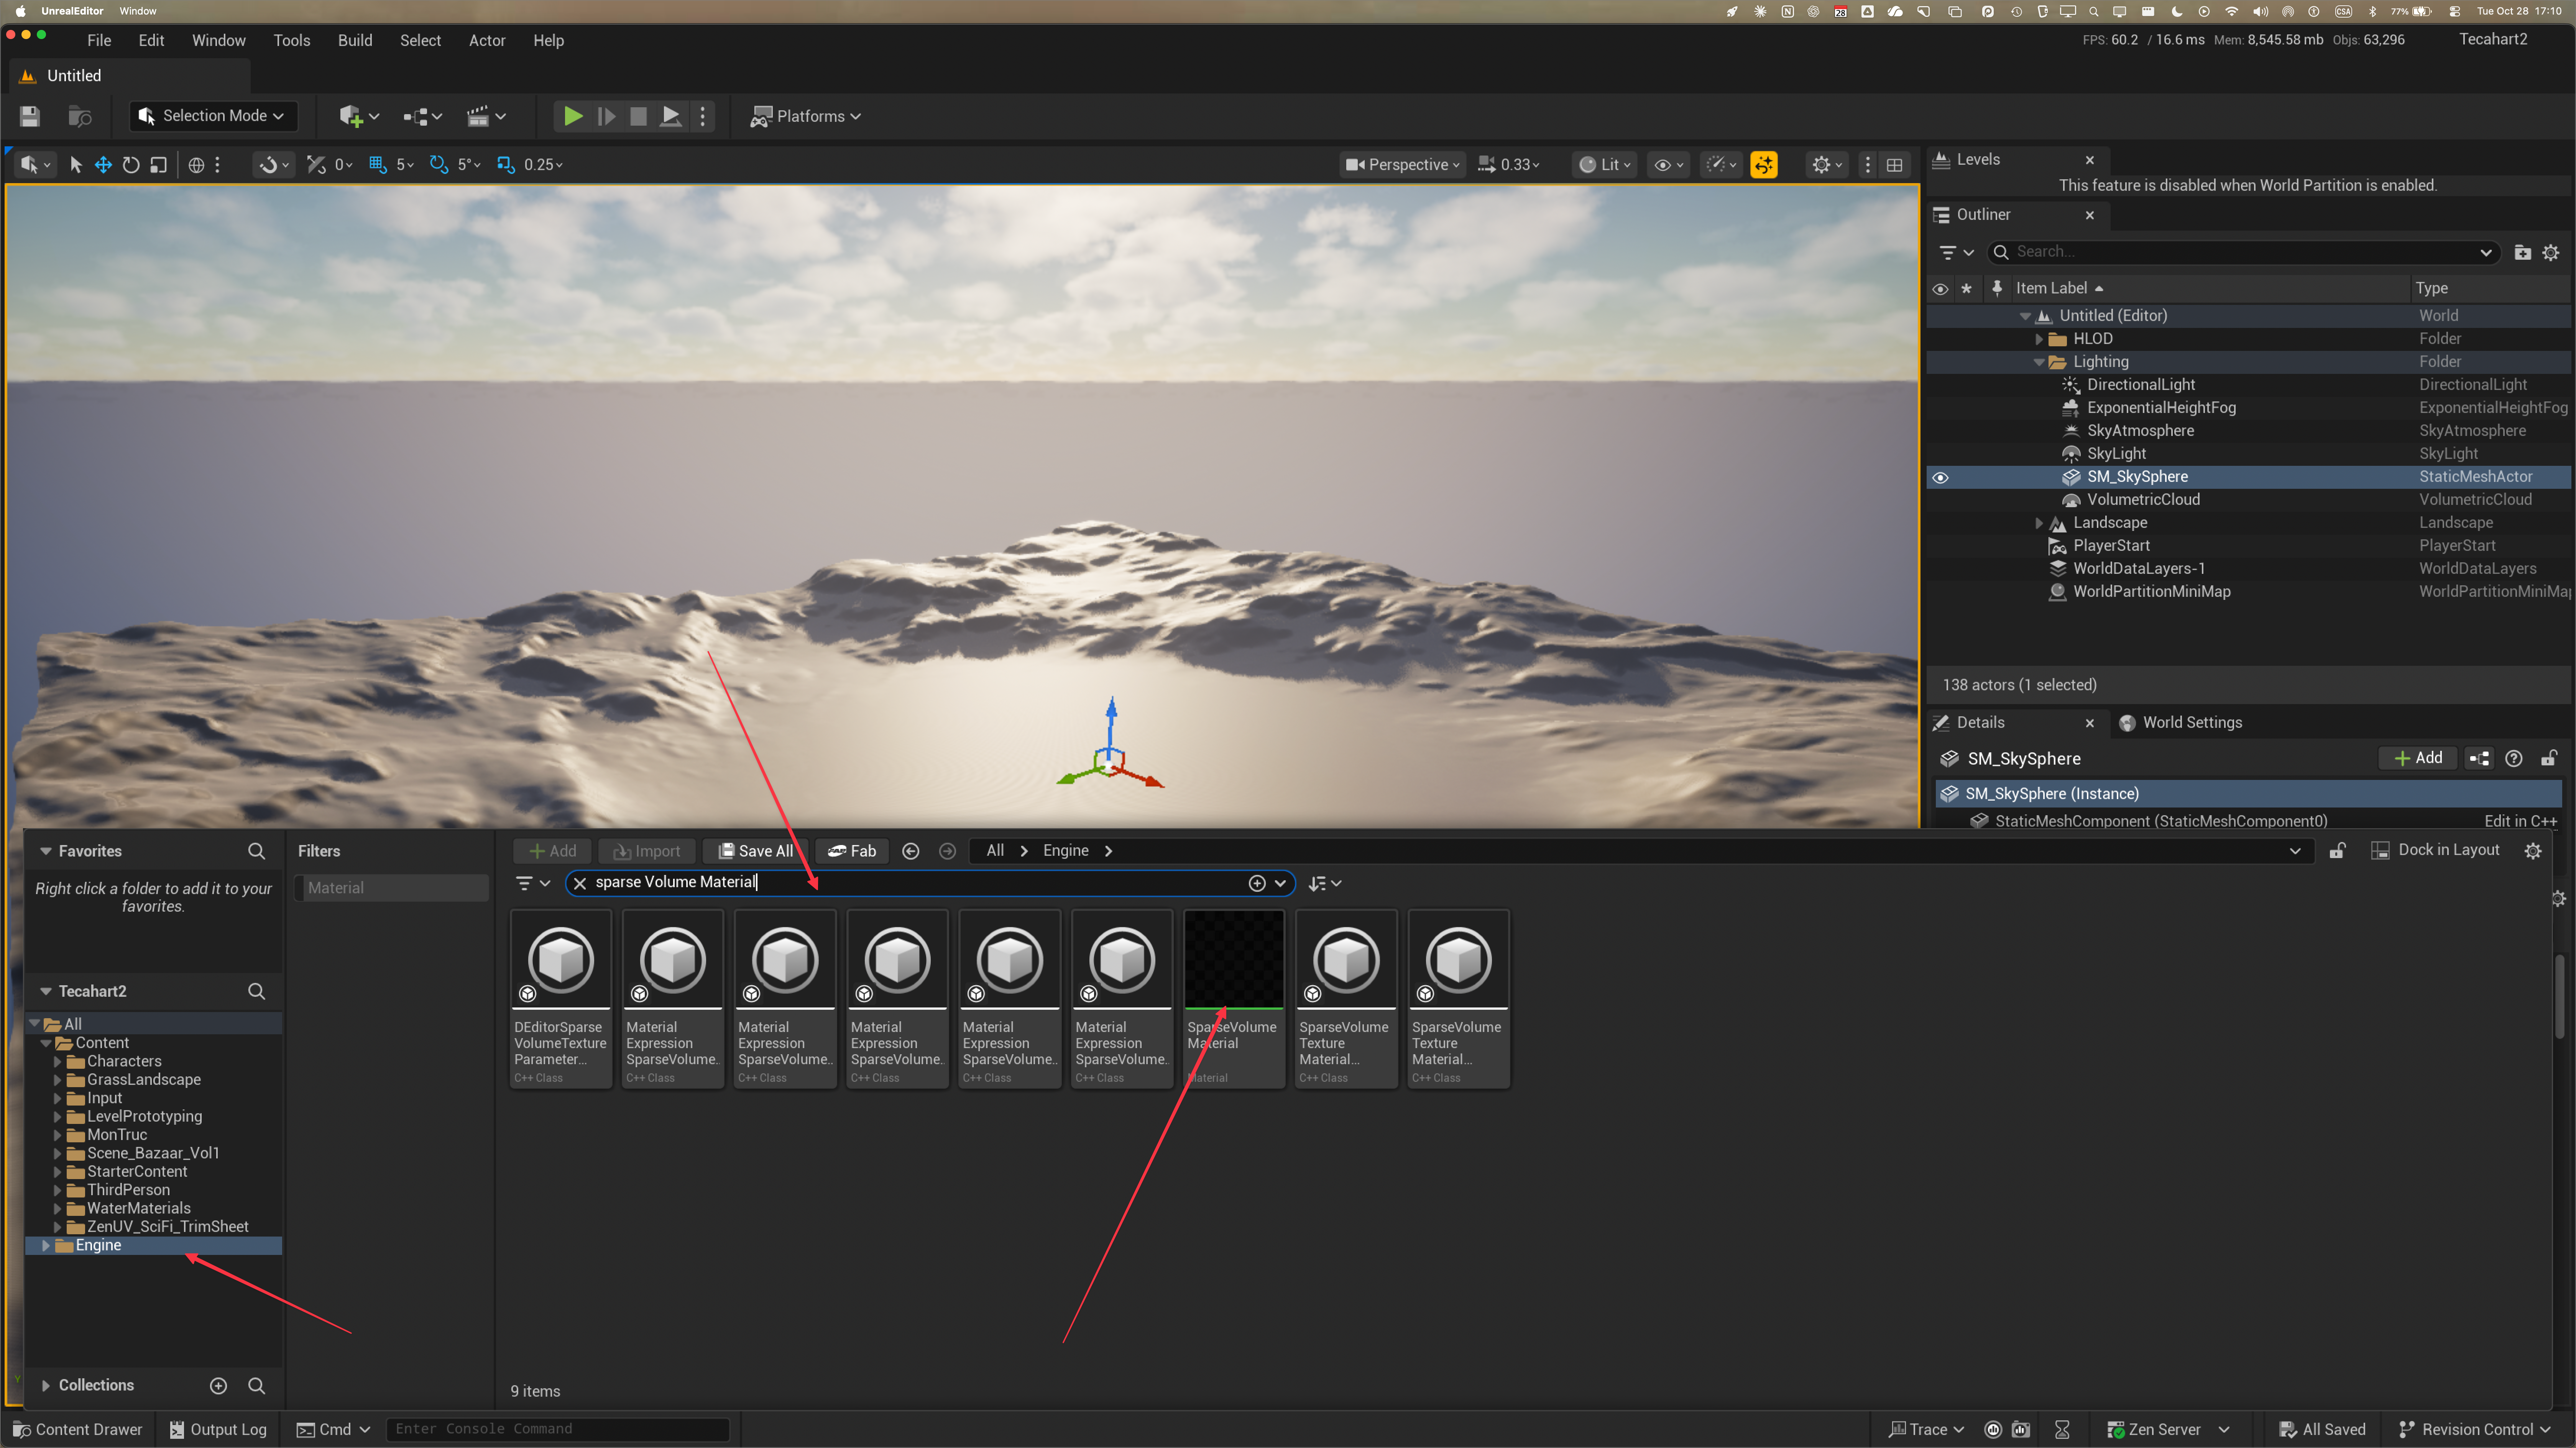This screenshot has height=1448, width=2576.
Task: Clear the Content Browser search text
Action: tap(580, 883)
